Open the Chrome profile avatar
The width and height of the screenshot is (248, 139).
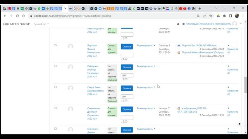[x=237, y=16]
